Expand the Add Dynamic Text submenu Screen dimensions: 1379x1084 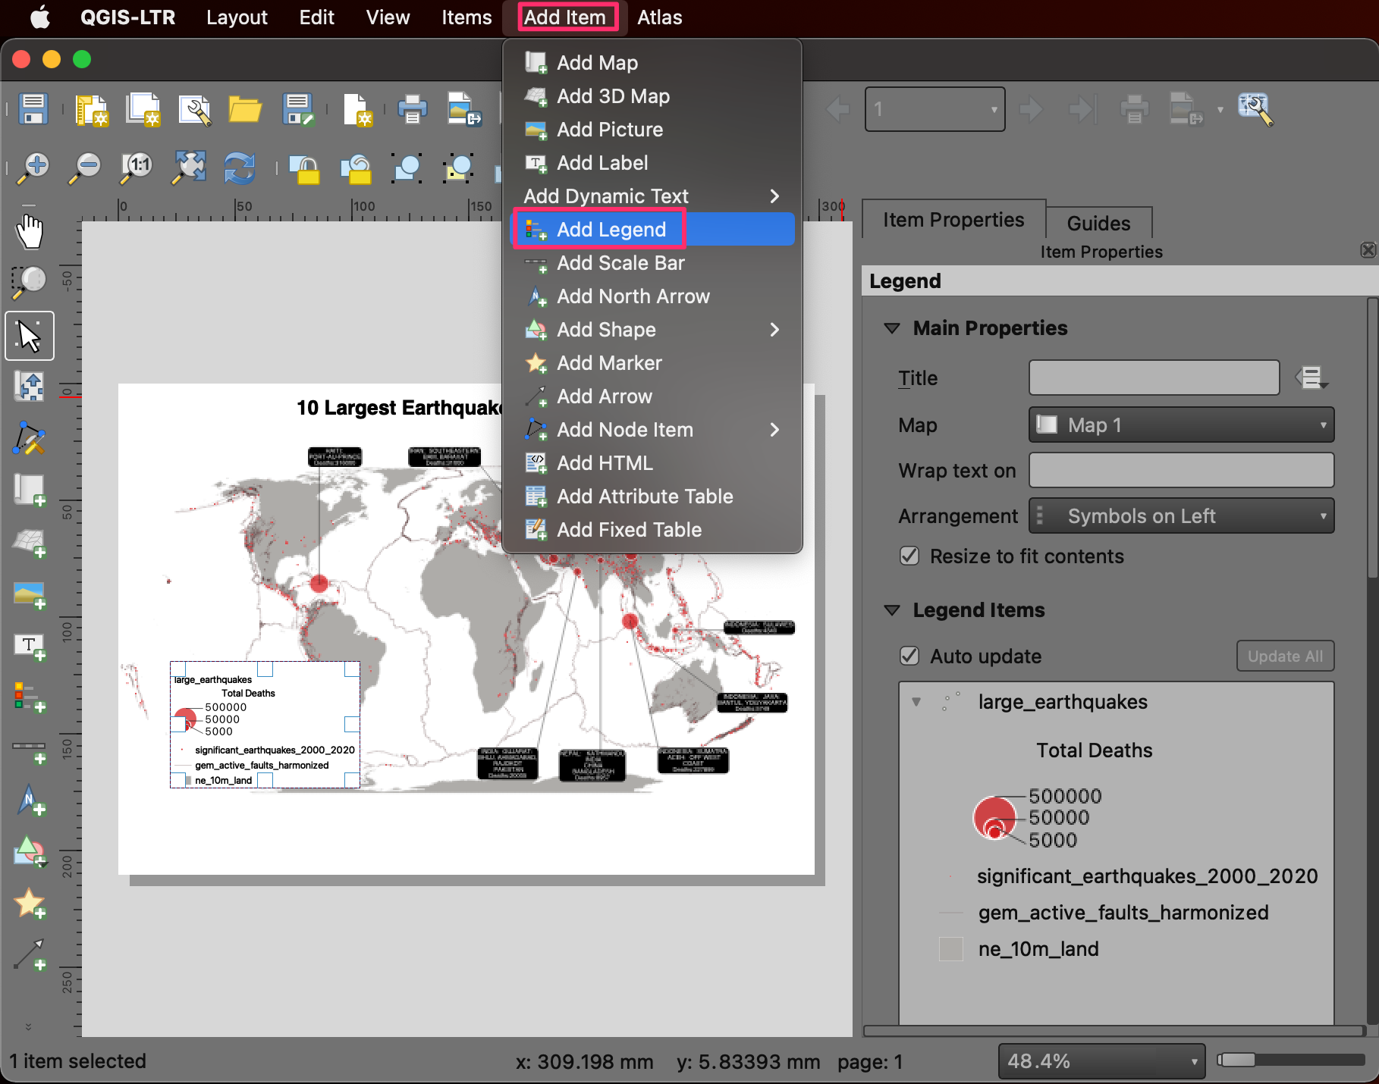pyautogui.click(x=652, y=196)
